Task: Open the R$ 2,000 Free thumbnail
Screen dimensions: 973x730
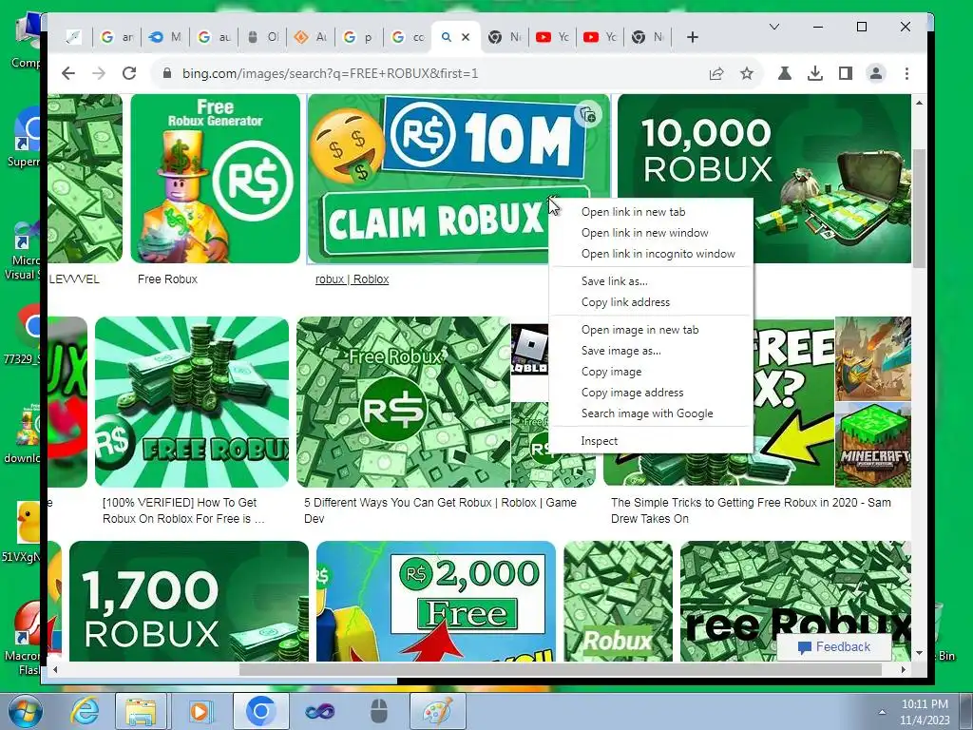Action: tap(435, 601)
